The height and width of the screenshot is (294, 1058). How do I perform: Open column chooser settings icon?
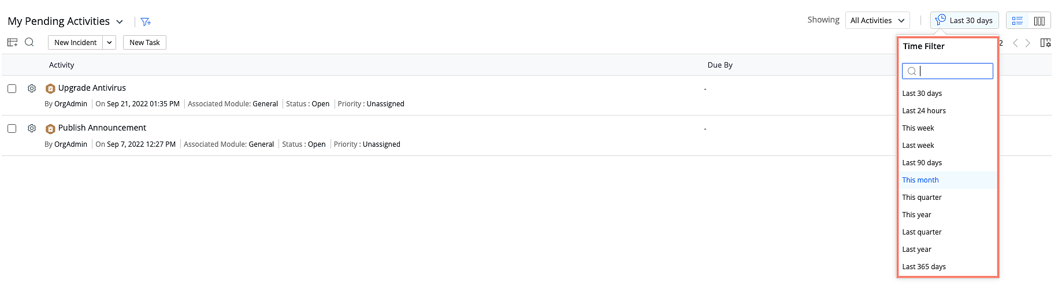(x=1045, y=43)
